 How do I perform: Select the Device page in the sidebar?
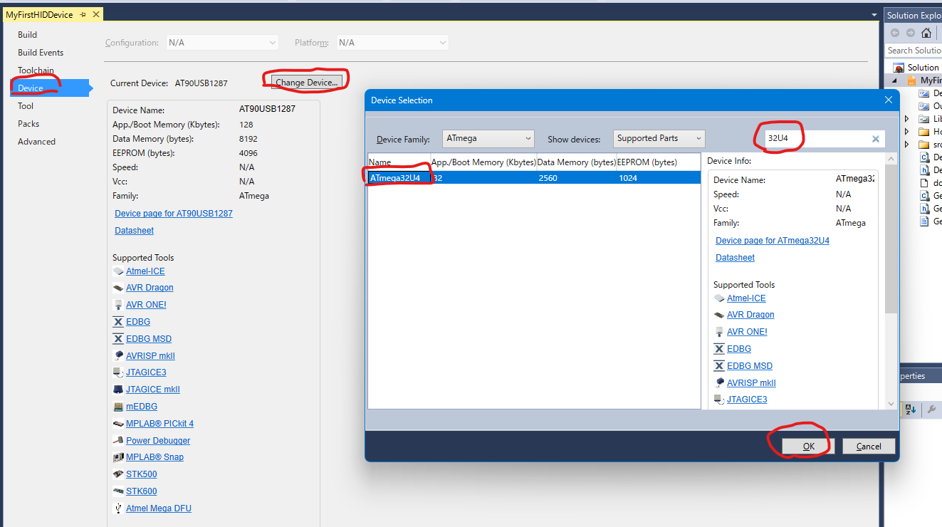point(50,88)
